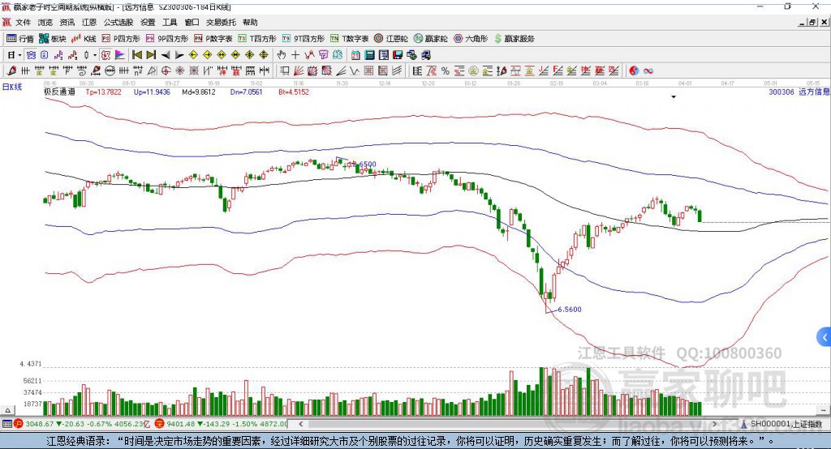Viewport: 831px width, 449px height.
Task: Open the P数字表 number table
Action: 213,39
